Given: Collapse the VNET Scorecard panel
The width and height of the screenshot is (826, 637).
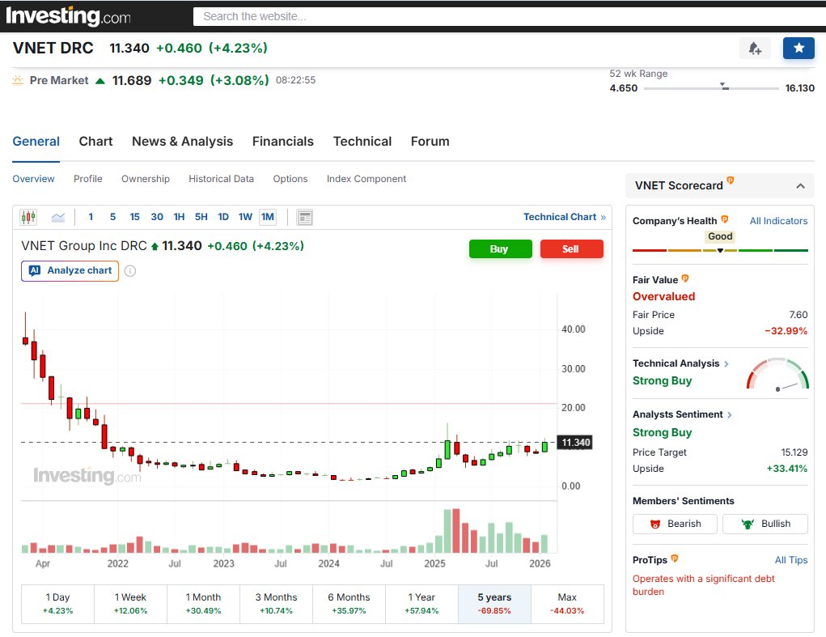Looking at the screenshot, I should point(800,186).
